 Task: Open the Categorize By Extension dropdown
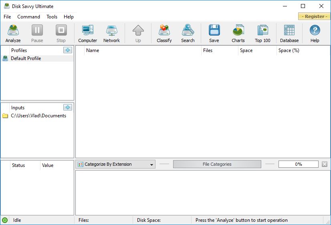click(x=115, y=164)
